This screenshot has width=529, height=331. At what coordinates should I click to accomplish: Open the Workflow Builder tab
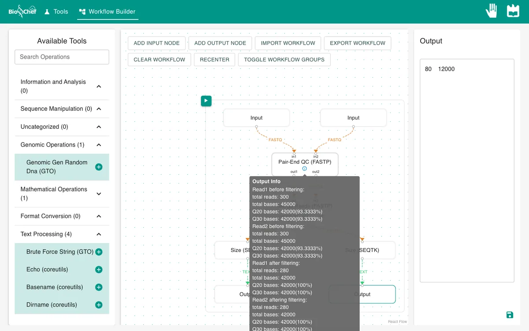coord(108,11)
